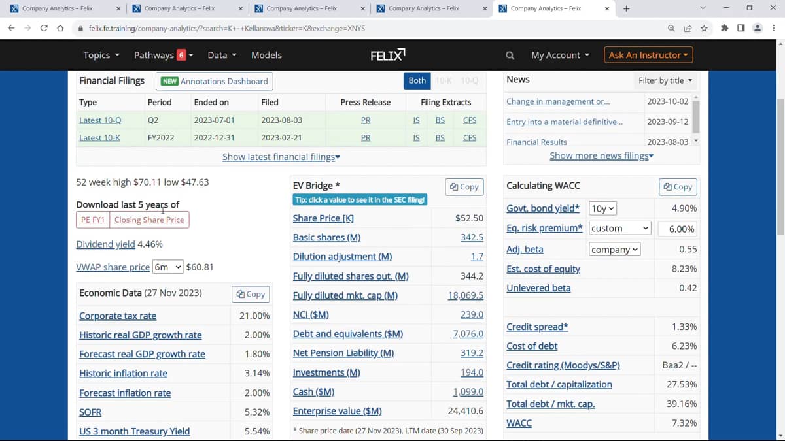Open the Data dropdown menu
Viewport: 785px width, 441px height.
click(222, 55)
